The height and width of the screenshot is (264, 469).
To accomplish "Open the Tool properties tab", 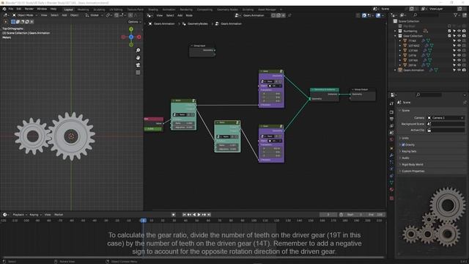I will point(391,103).
